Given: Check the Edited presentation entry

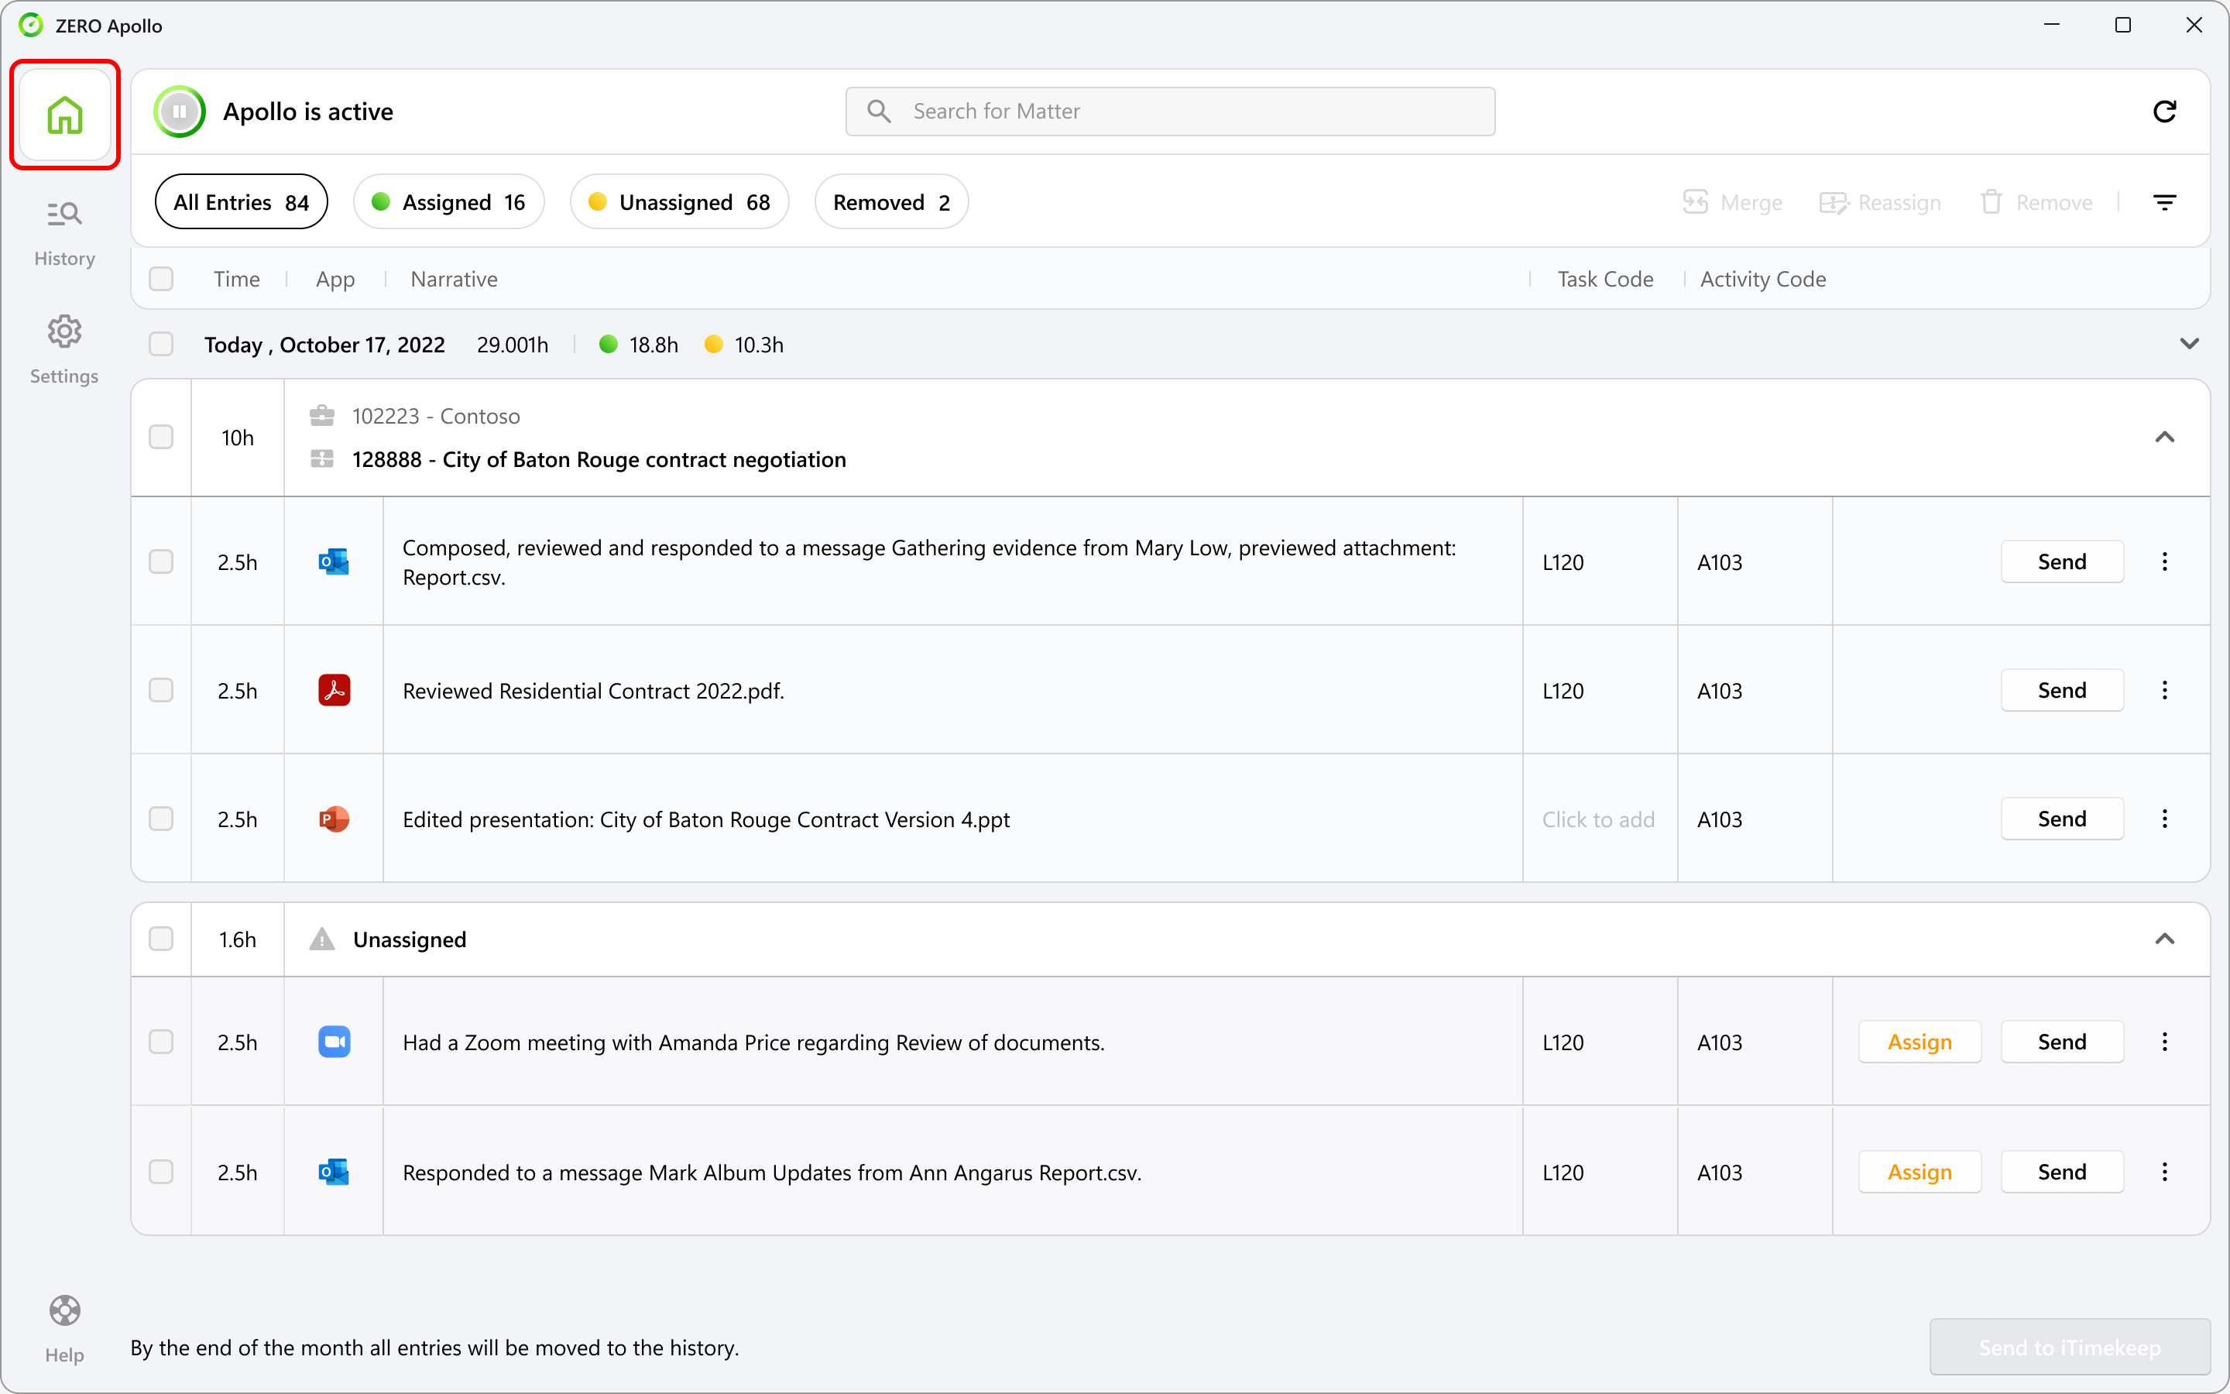Looking at the screenshot, I should coord(161,819).
